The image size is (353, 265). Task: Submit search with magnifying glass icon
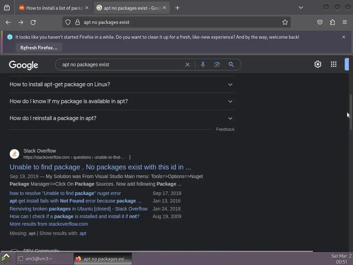point(231,65)
